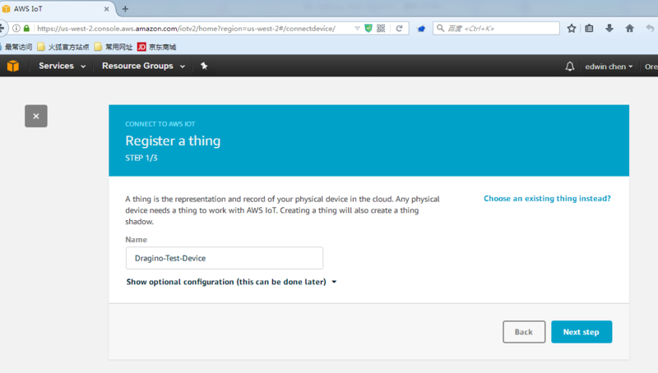Click the pin favorites star icon
This screenshot has height=373, width=658.
point(204,66)
